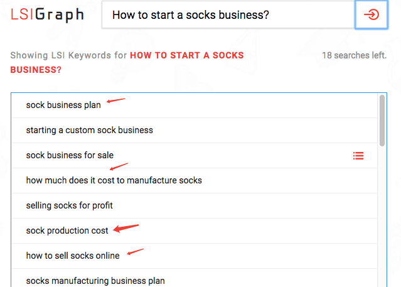Image resolution: width=401 pixels, height=287 pixels.
Task: Click the LSIGraph logo
Action: (47, 14)
